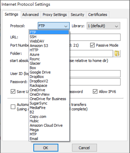Select the DropBoxV2 entry
This screenshot has width=130, height=153.
[x=49, y=81]
